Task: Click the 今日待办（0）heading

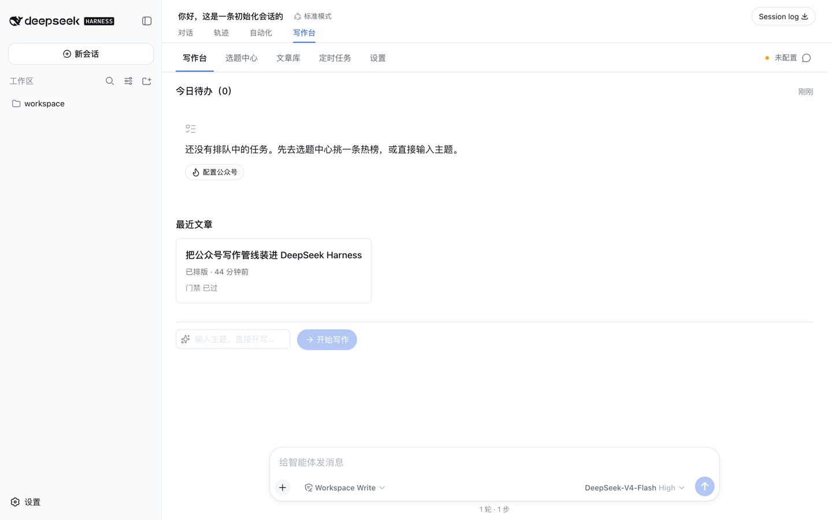Action: click(x=203, y=91)
